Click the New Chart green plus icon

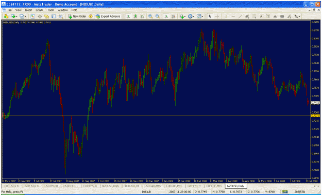tap(13, 17)
